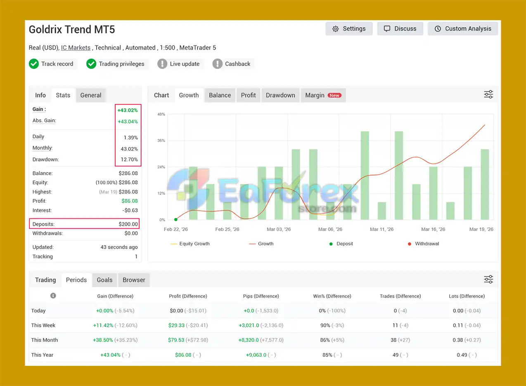Click the Gain label in Stats
Image resolution: width=526 pixels, height=386 pixels.
point(39,109)
